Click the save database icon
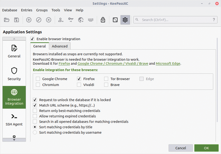 (17, 20)
